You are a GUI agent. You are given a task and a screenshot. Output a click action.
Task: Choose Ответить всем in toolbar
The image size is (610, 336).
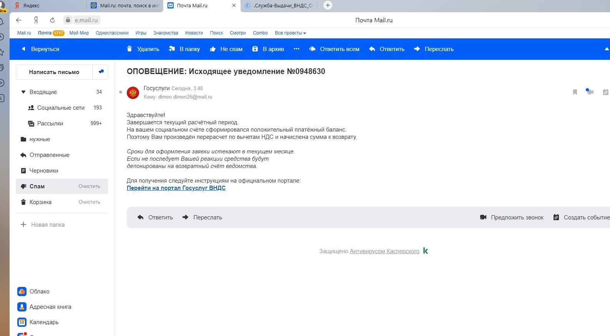[x=334, y=49]
